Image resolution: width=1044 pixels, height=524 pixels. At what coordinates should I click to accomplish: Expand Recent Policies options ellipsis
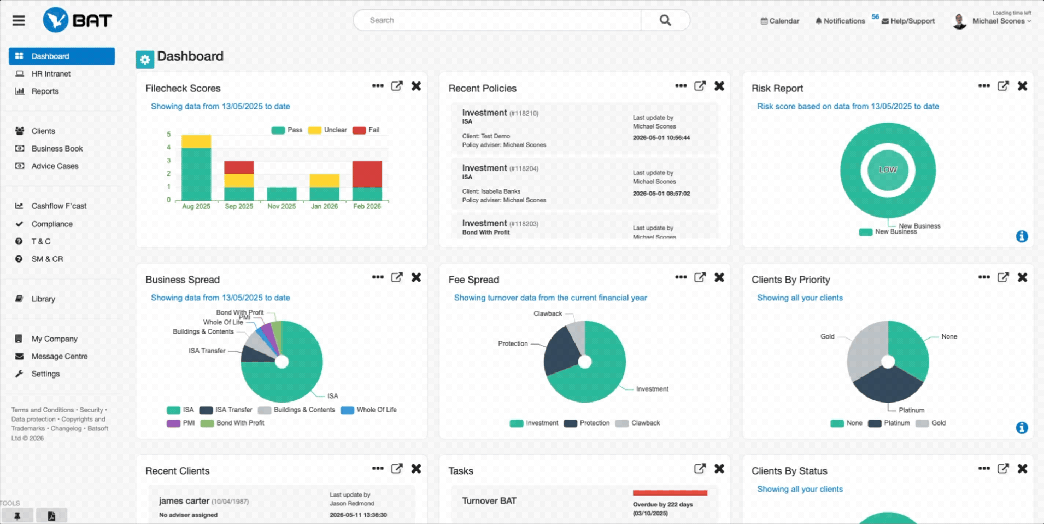point(681,86)
